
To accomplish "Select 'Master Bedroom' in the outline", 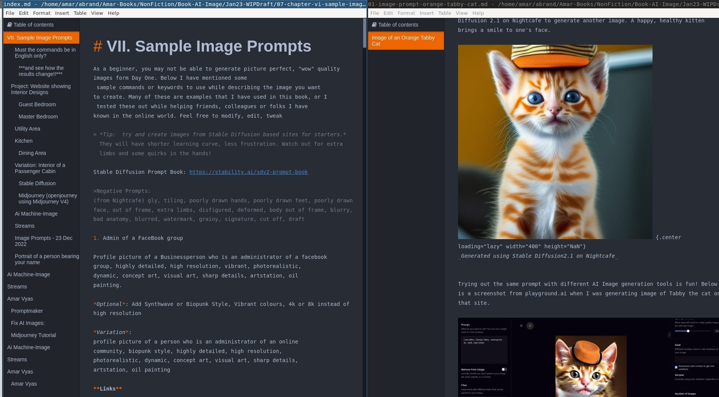I will pyautogui.click(x=38, y=117).
